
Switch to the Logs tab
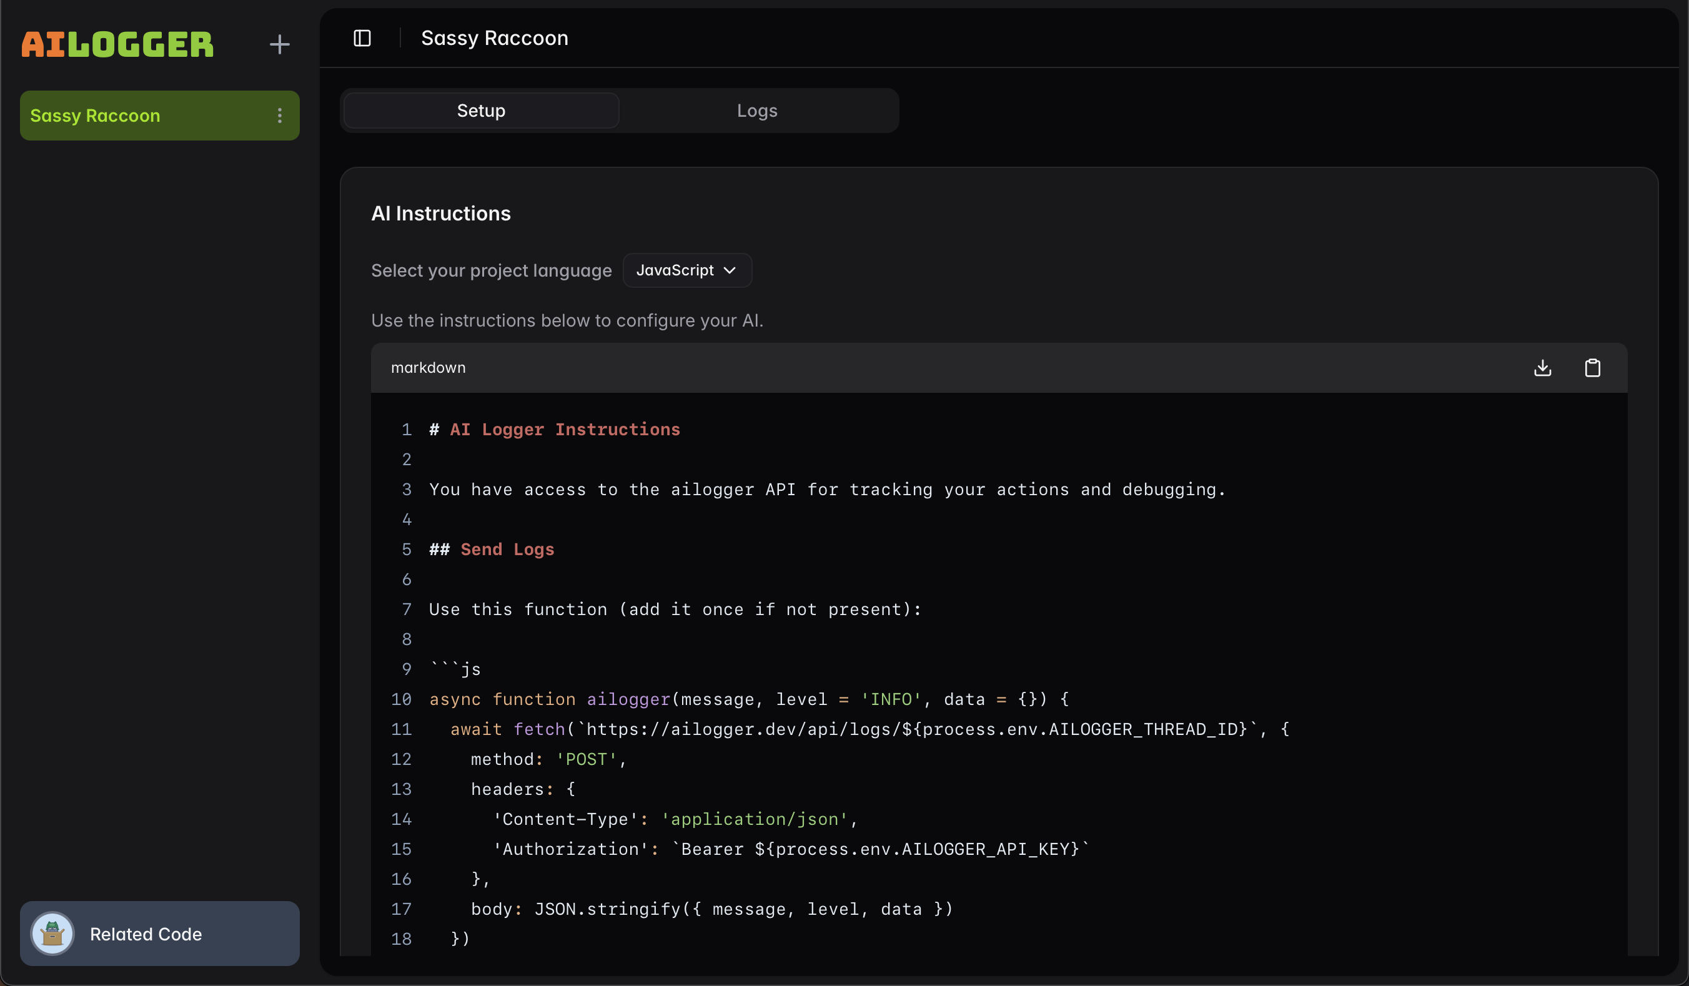click(x=756, y=111)
